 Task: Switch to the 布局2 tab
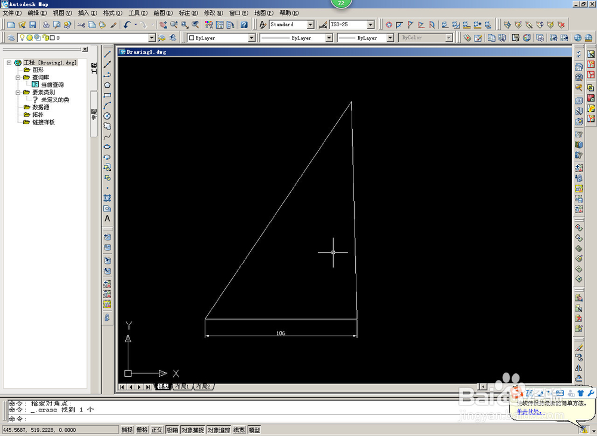click(x=204, y=386)
